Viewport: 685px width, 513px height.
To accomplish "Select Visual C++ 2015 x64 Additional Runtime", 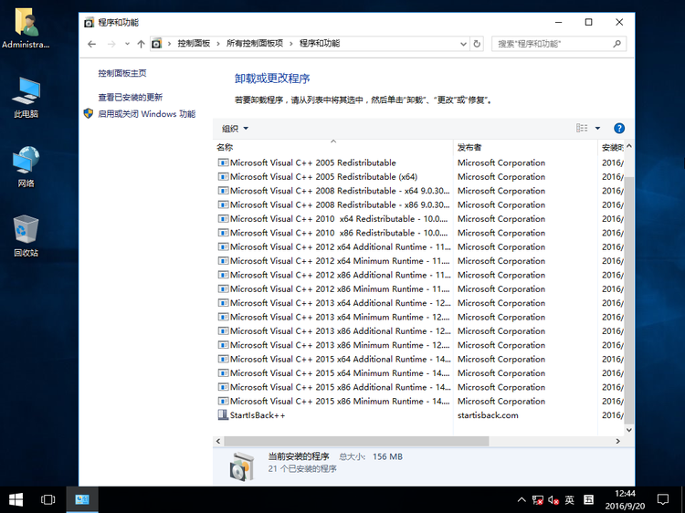I will 418,359.
